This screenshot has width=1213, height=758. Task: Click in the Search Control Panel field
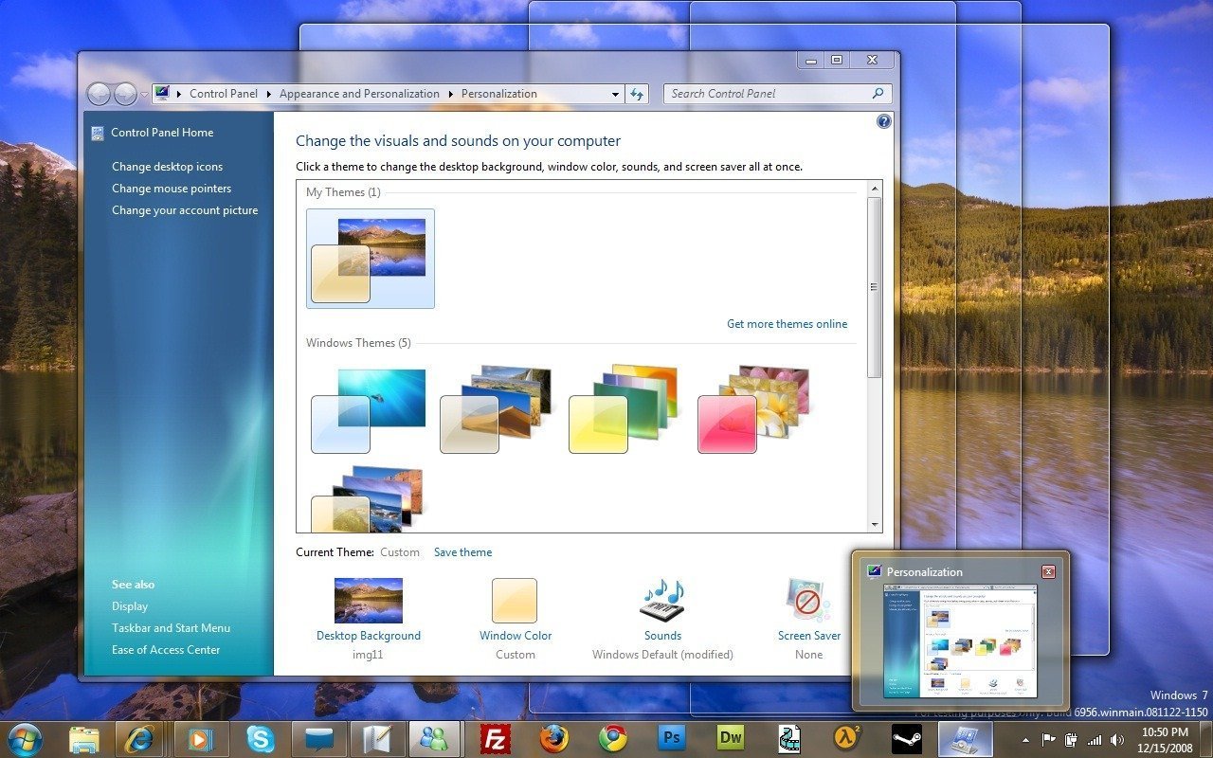tap(768, 94)
